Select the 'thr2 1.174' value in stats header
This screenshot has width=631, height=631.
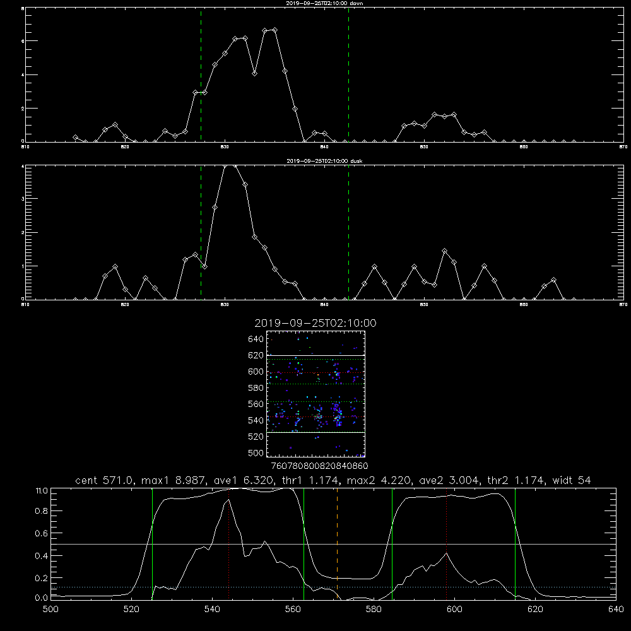pyautogui.click(x=516, y=480)
